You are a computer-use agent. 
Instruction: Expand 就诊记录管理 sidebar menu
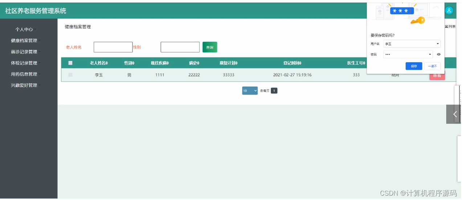pyautogui.click(x=26, y=52)
